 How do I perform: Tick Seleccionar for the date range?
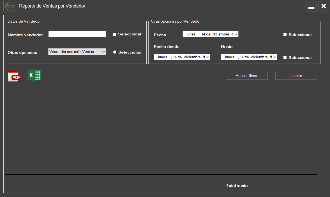pyautogui.click(x=285, y=58)
